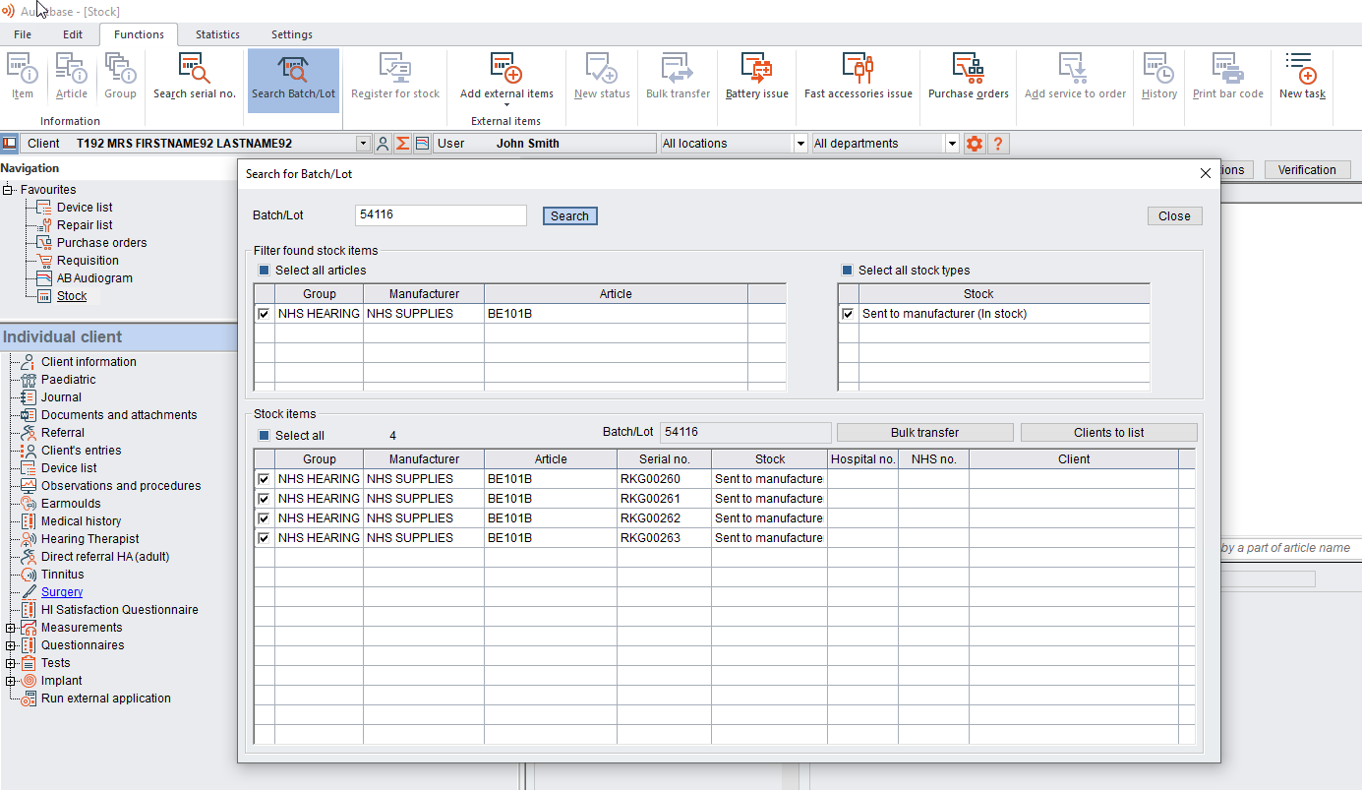Click the dialog Bulk transfer button
The width and height of the screenshot is (1362, 790).
[924, 433]
